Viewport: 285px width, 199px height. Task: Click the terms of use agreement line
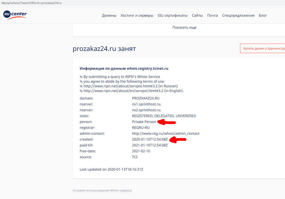tap(122, 81)
